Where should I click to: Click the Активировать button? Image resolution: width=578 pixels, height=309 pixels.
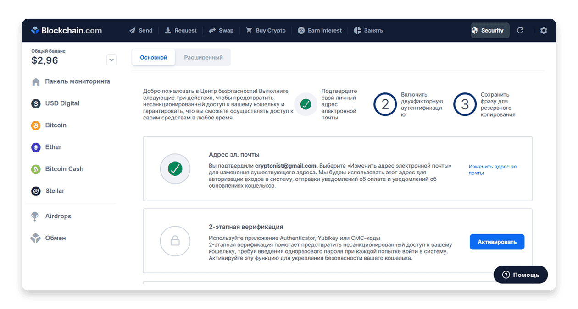point(497,242)
